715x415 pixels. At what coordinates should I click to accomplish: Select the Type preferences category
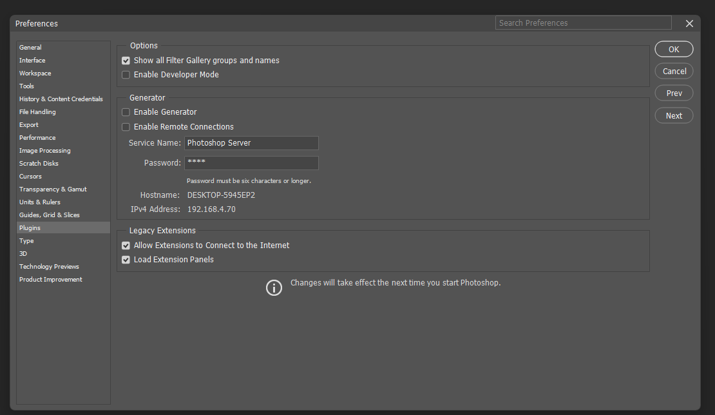pyautogui.click(x=26, y=240)
